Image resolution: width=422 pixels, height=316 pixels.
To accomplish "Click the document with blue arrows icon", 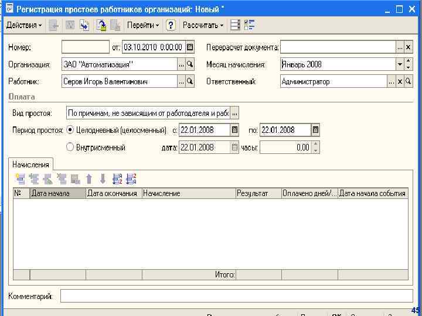I will (85, 25).
